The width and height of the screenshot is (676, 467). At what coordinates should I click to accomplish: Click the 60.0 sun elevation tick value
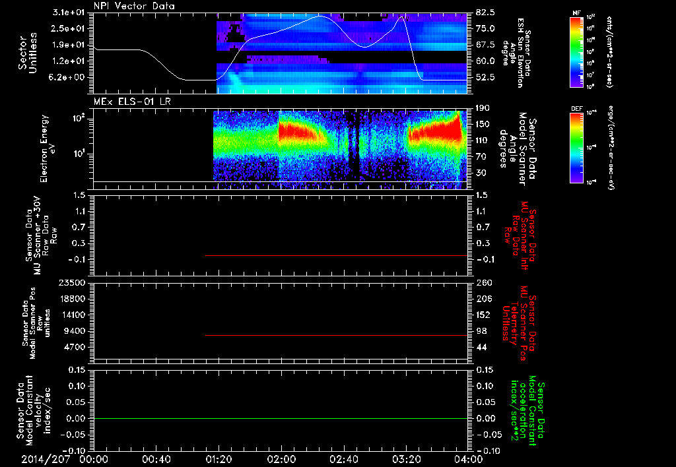485,61
